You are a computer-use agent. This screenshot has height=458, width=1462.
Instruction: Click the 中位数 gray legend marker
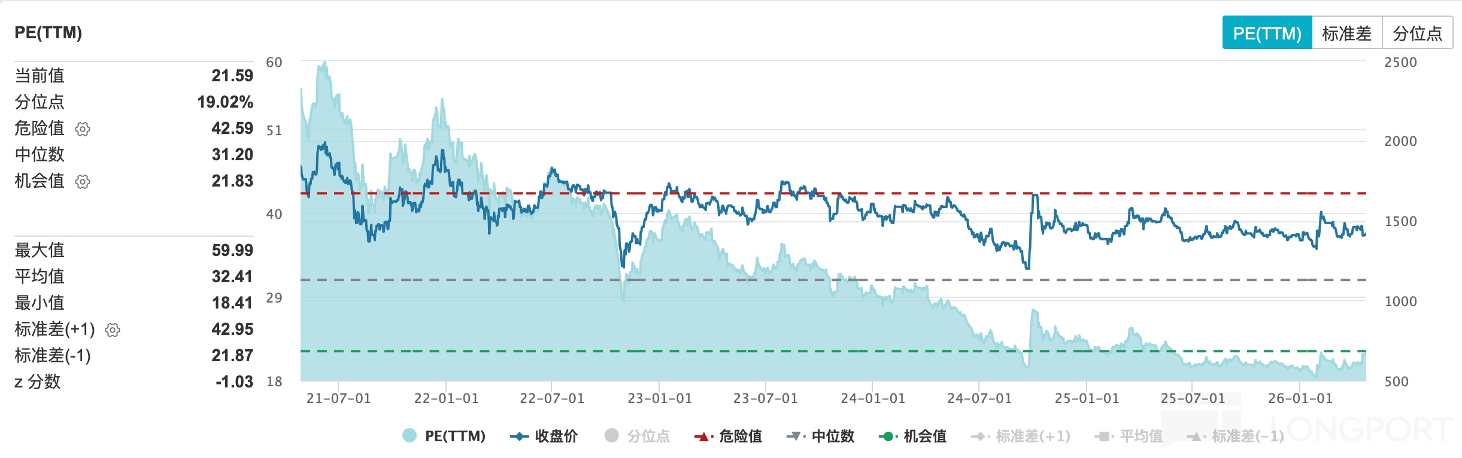tap(795, 436)
